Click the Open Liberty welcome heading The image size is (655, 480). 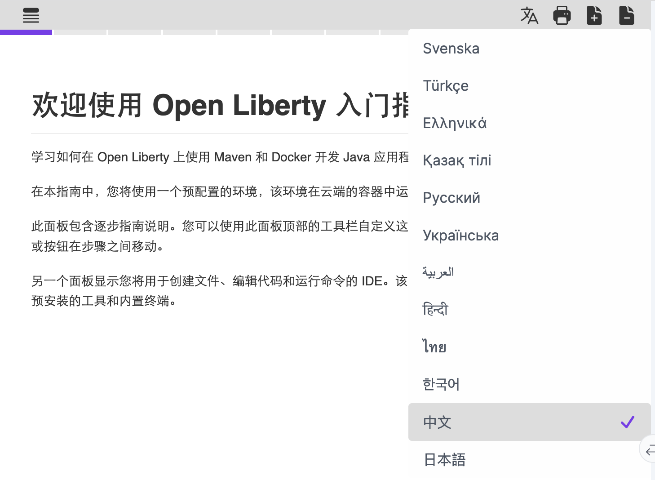click(x=220, y=105)
